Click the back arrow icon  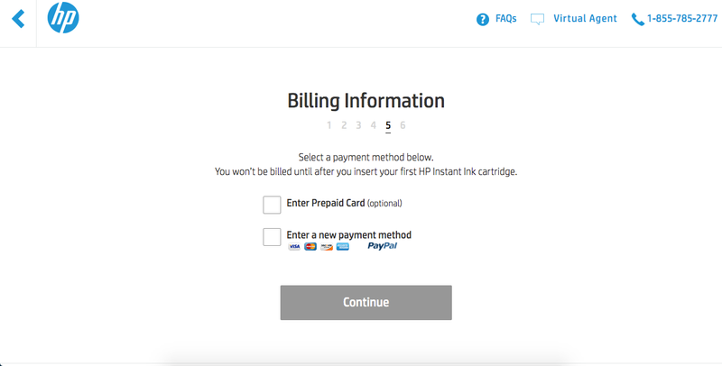click(x=17, y=19)
